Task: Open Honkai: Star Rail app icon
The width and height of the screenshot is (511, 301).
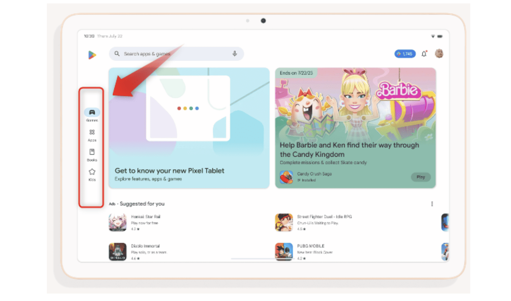Action: [117, 222]
